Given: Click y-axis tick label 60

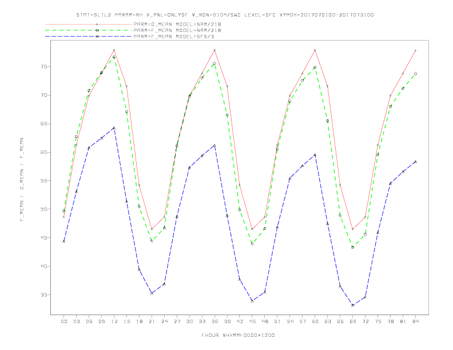Looking at the screenshot, I should point(44,152).
